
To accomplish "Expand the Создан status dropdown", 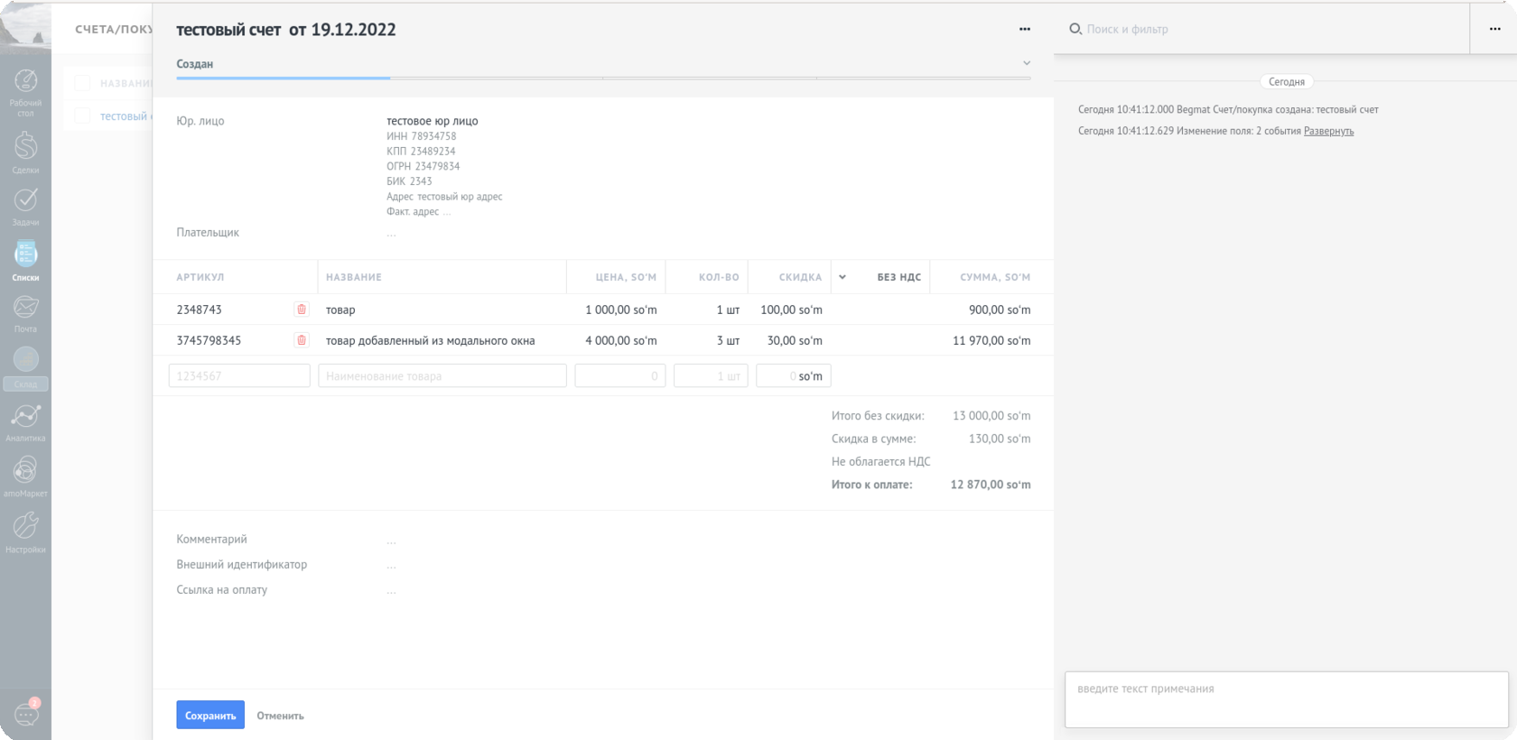I will click(1026, 63).
